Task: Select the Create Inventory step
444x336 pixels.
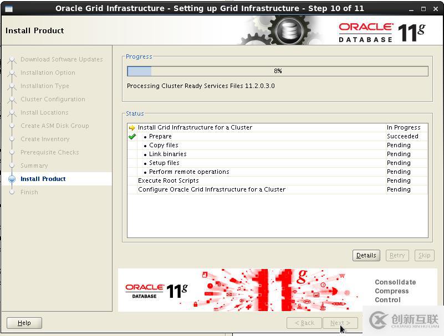Action: [45, 139]
